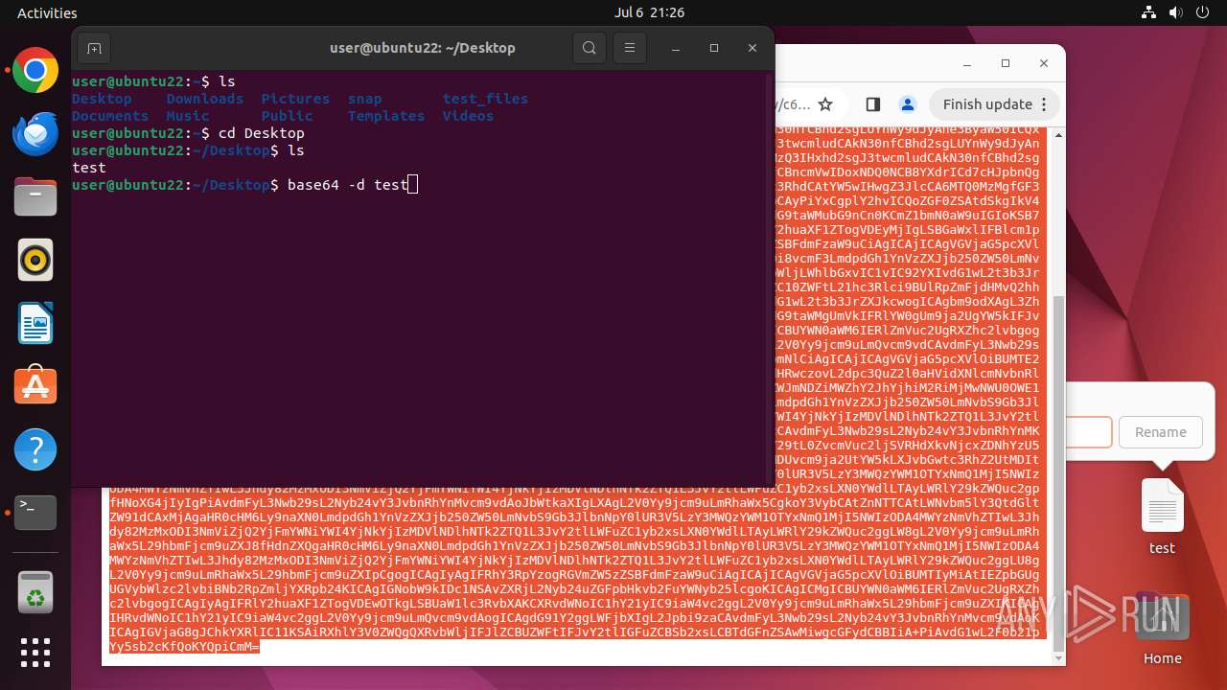Viewport: 1227px width, 690px height.
Task: Click the Rename button
Action: pos(1160,432)
